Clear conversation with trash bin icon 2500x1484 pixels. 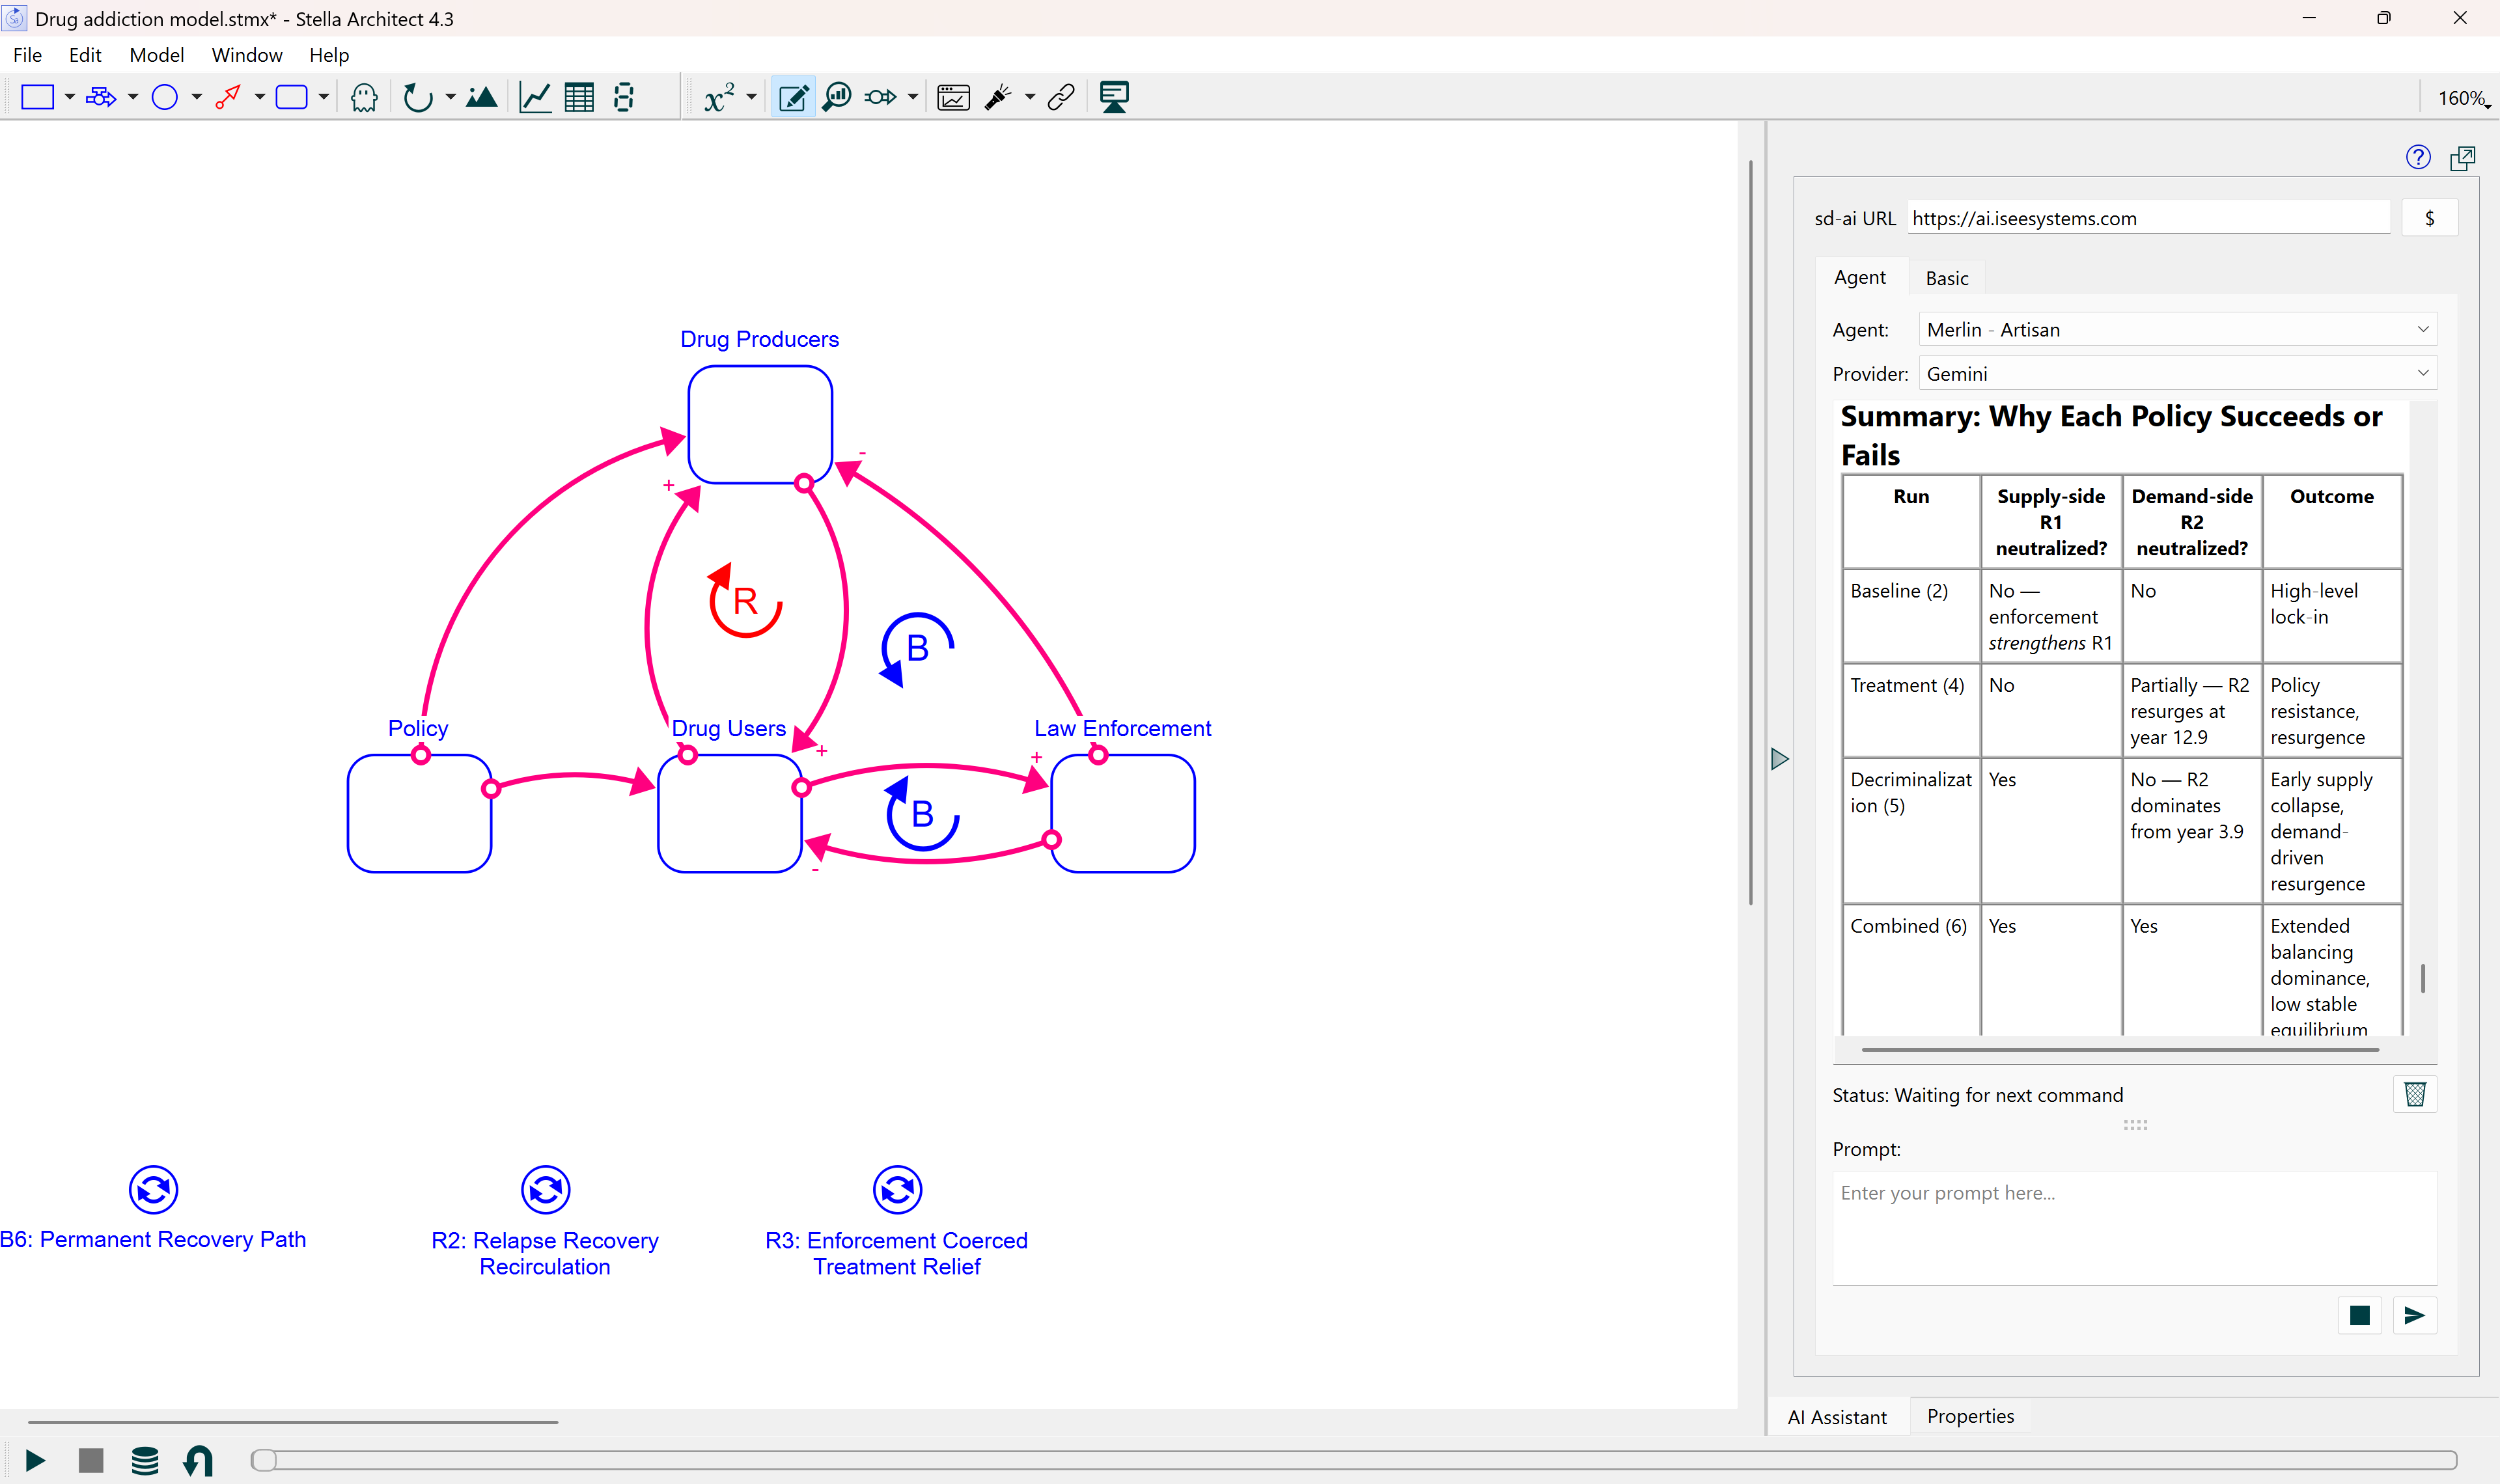2415,1095
